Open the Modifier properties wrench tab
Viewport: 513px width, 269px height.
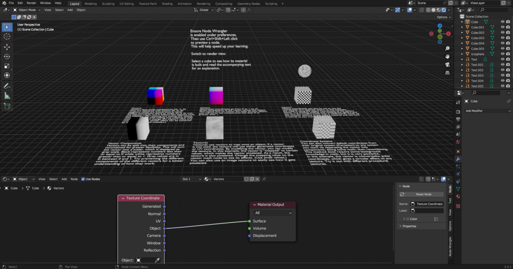[x=458, y=159]
